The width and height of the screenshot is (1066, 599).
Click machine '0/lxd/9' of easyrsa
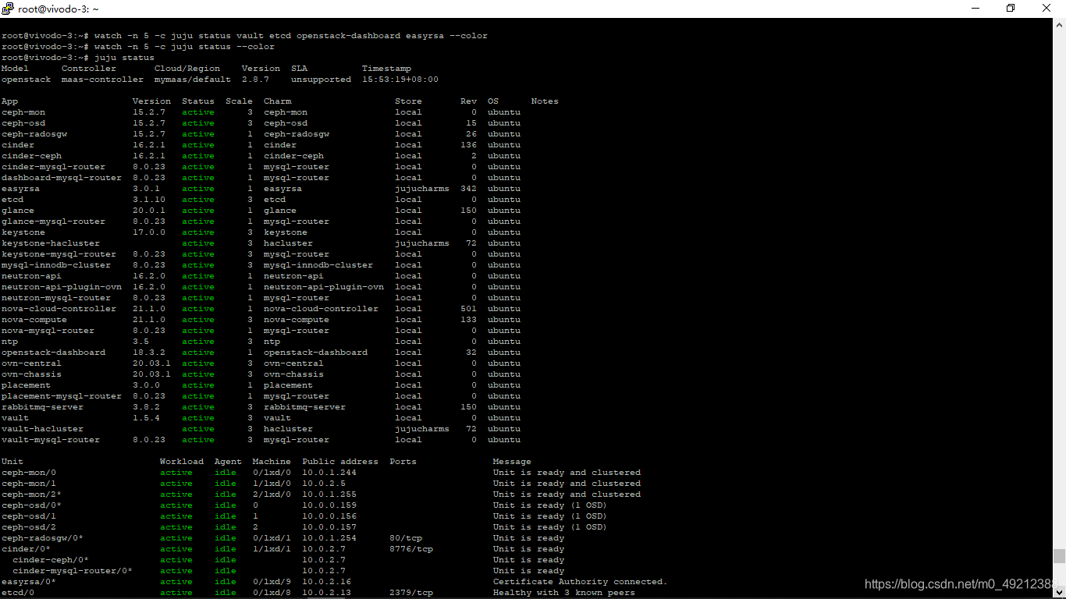[272, 582]
